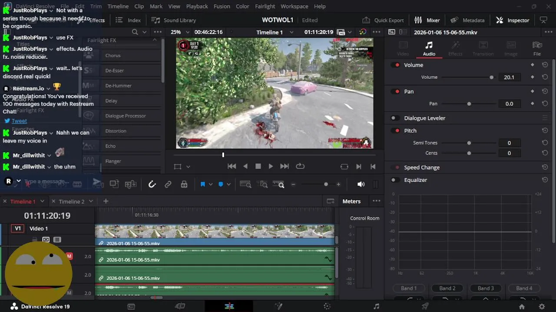Toggle the Volume section switch

395,65
